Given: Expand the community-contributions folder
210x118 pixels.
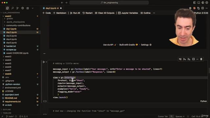Looking at the screenshot, I should (x=18, y=26).
